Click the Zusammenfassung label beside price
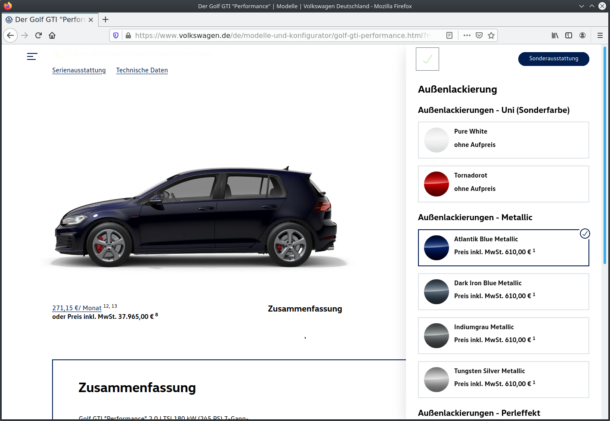 pos(305,309)
